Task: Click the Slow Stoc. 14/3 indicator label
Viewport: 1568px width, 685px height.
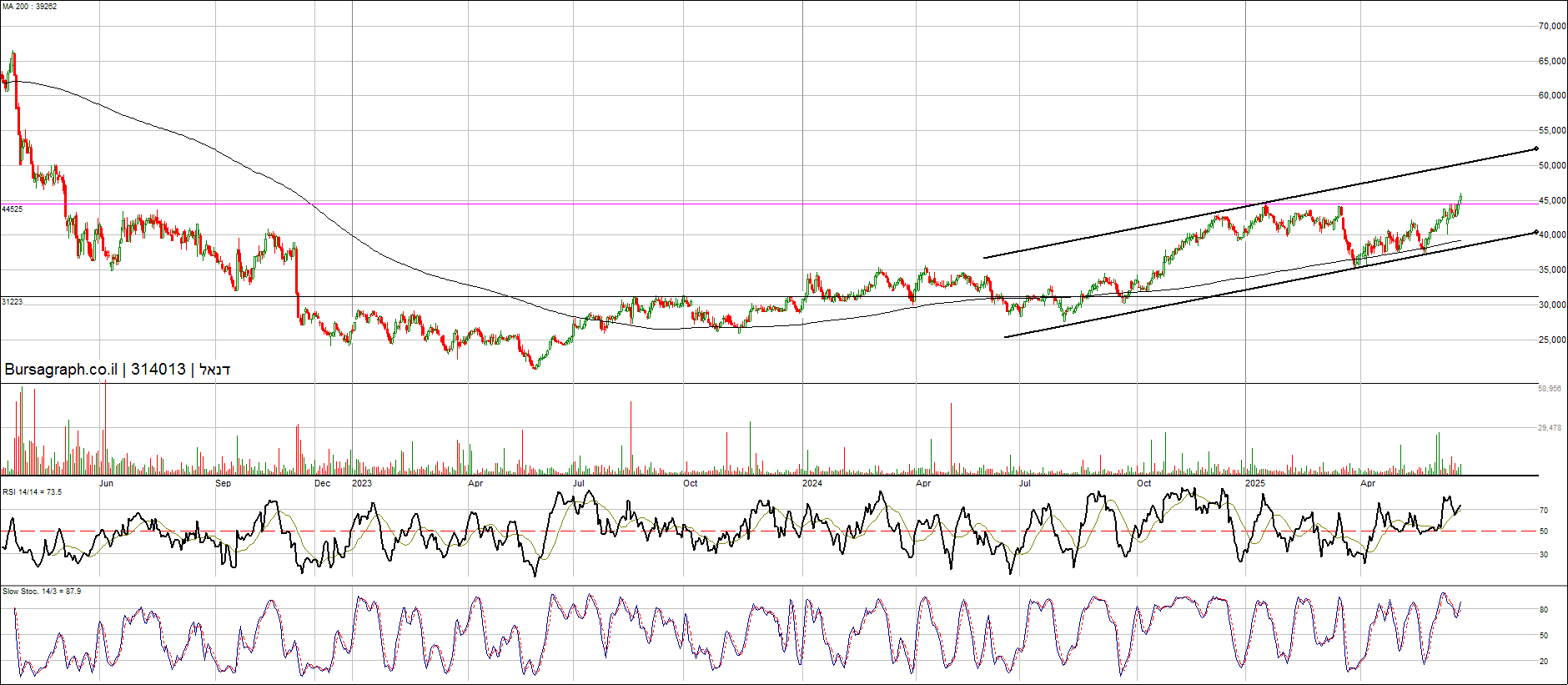Action: (42, 592)
